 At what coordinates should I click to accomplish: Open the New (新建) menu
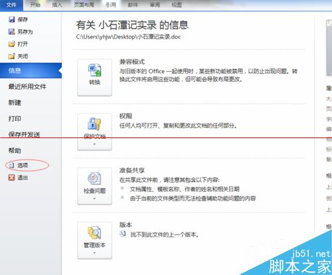tap(15, 102)
